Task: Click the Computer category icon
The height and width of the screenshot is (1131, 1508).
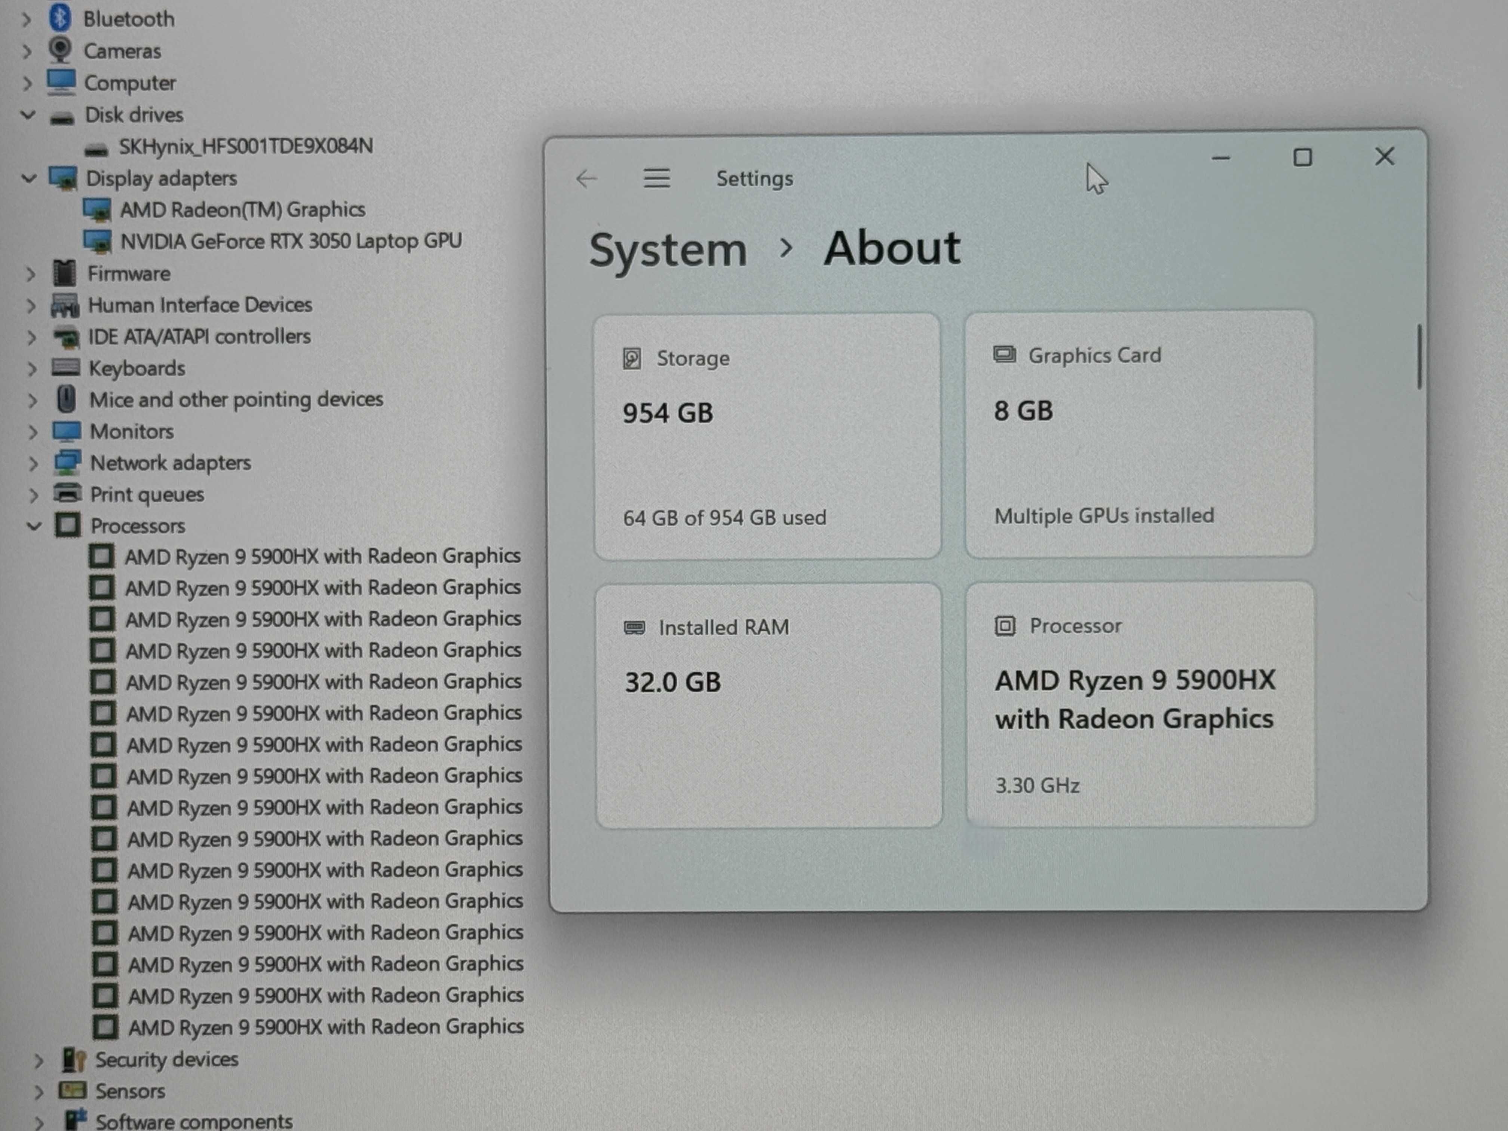Action: 61,82
